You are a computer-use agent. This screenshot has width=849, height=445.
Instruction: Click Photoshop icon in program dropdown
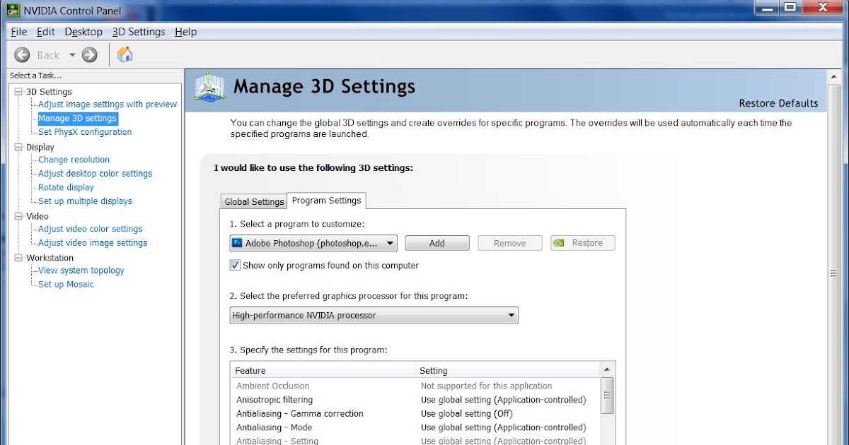tap(237, 243)
